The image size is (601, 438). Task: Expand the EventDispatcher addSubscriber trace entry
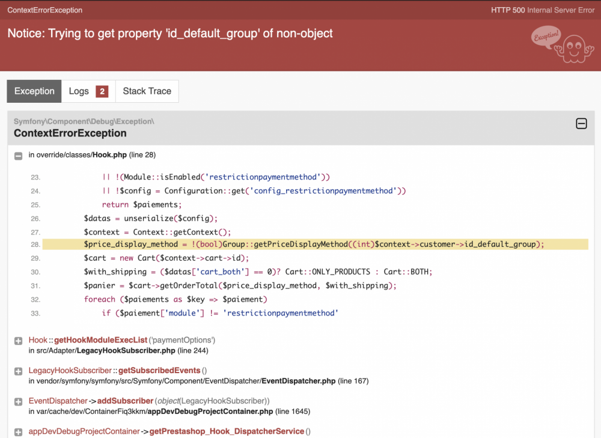click(x=18, y=401)
